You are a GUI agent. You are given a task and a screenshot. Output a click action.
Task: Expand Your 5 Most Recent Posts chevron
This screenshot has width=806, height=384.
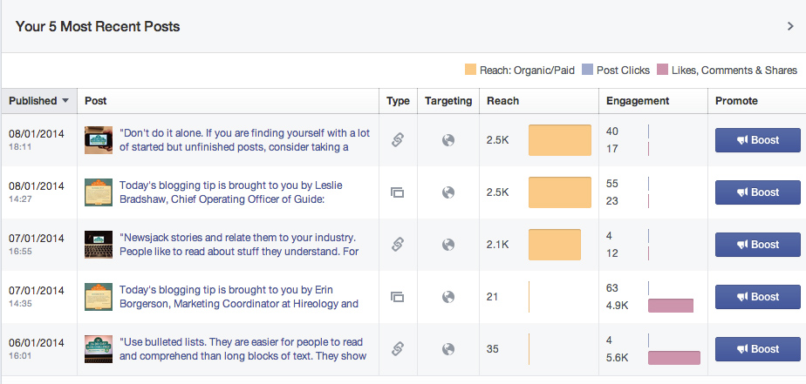[790, 26]
